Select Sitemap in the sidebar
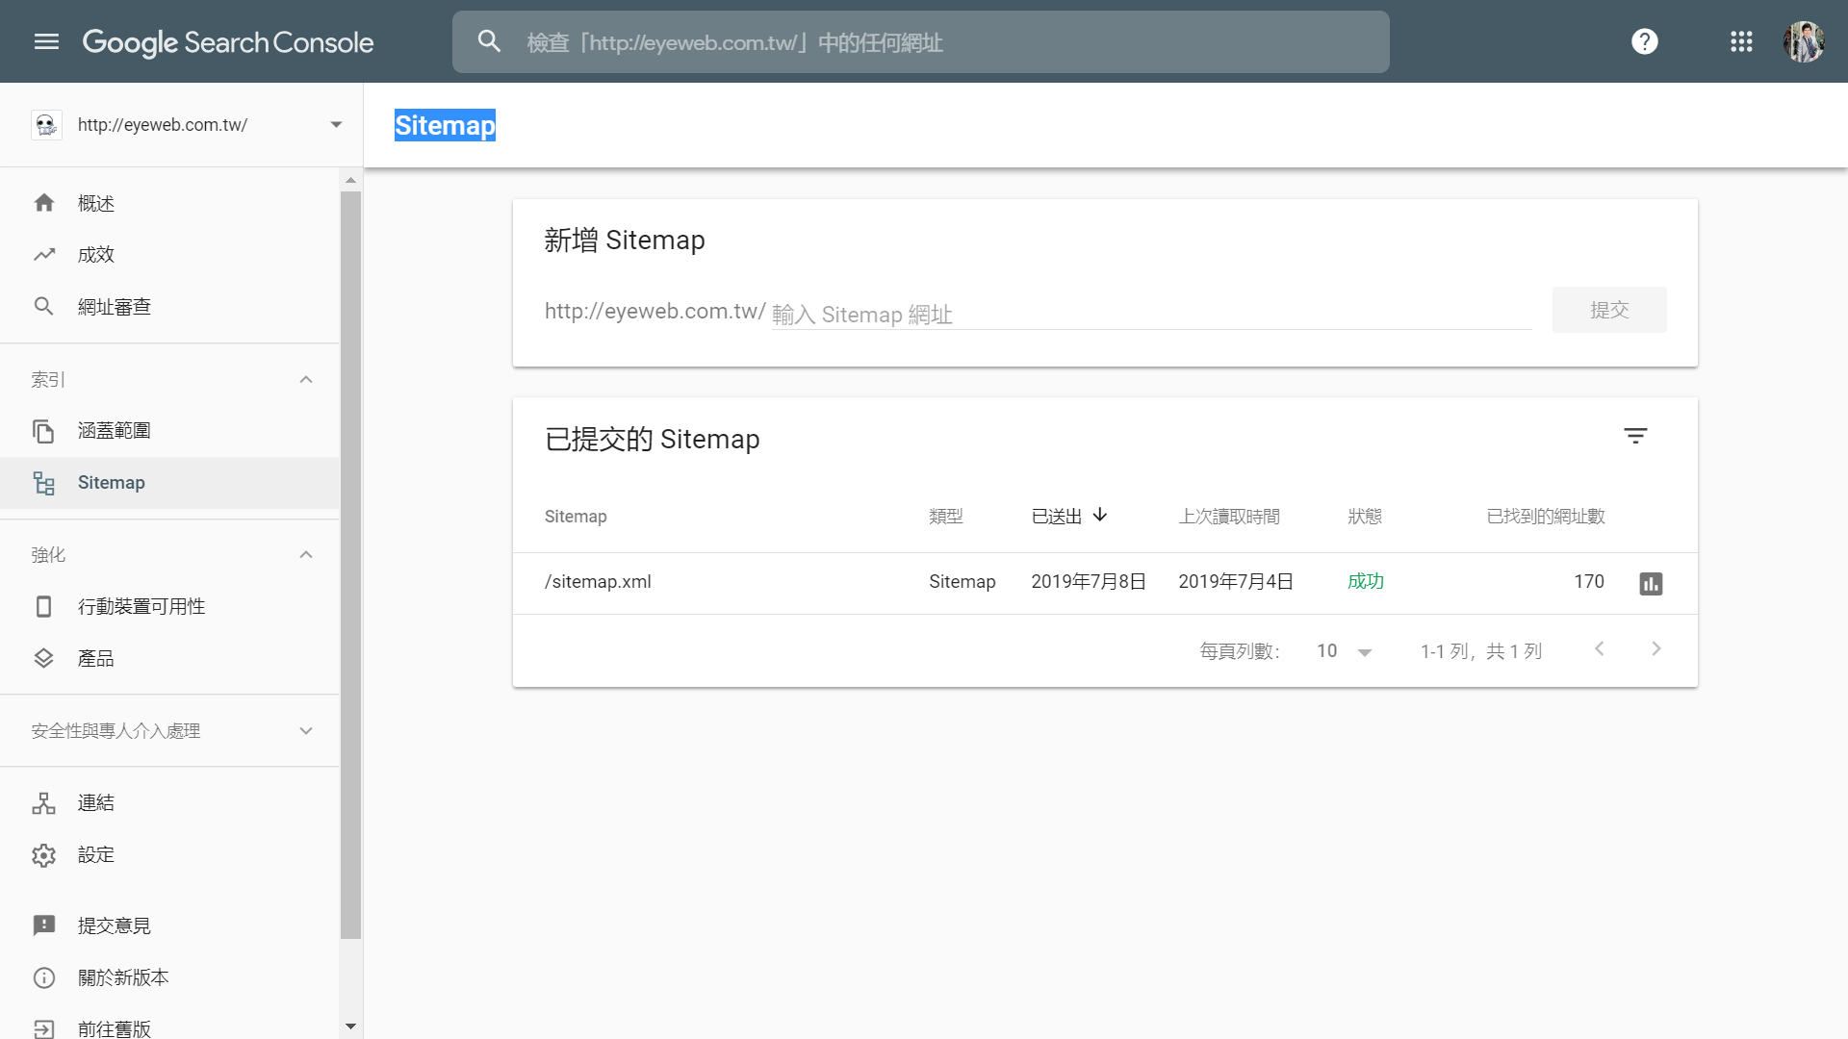The width and height of the screenshot is (1848, 1039). (169, 483)
